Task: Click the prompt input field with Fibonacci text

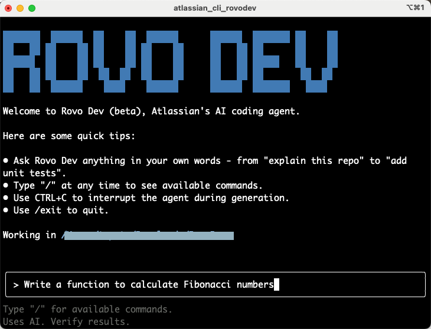Action: tap(215, 285)
